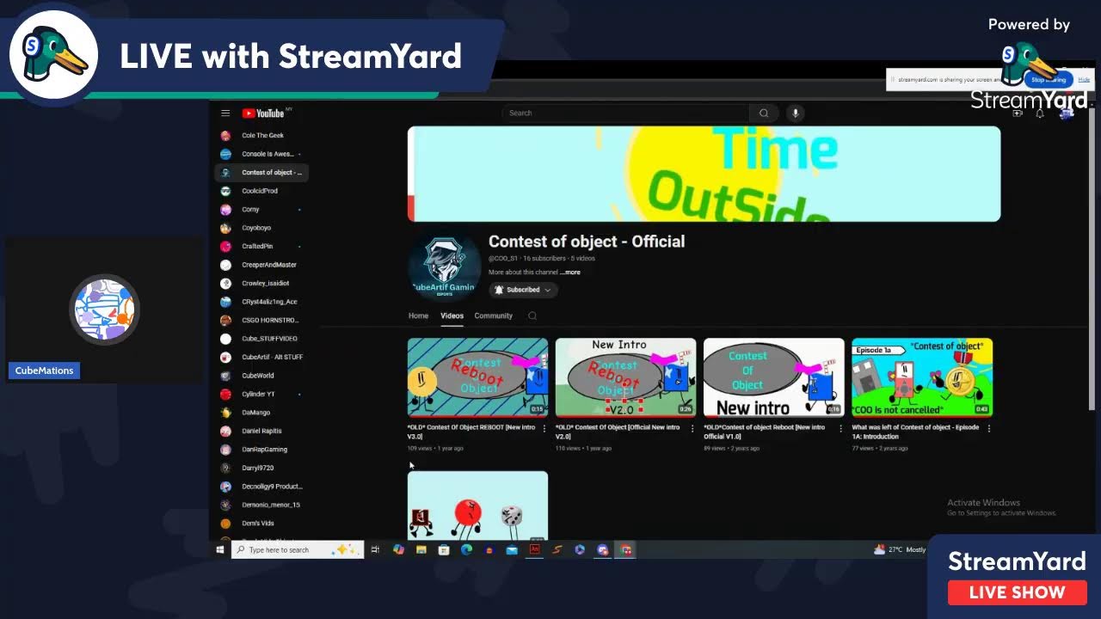Open the Mail app from the taskbar
Viewport: 1101px width, 619px height.
pyautogui.click(x=512, y=550)
